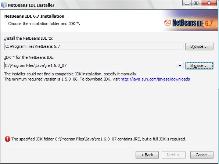Click 'Choose the installation folder and JDK™' subtitle

[44, 24]
